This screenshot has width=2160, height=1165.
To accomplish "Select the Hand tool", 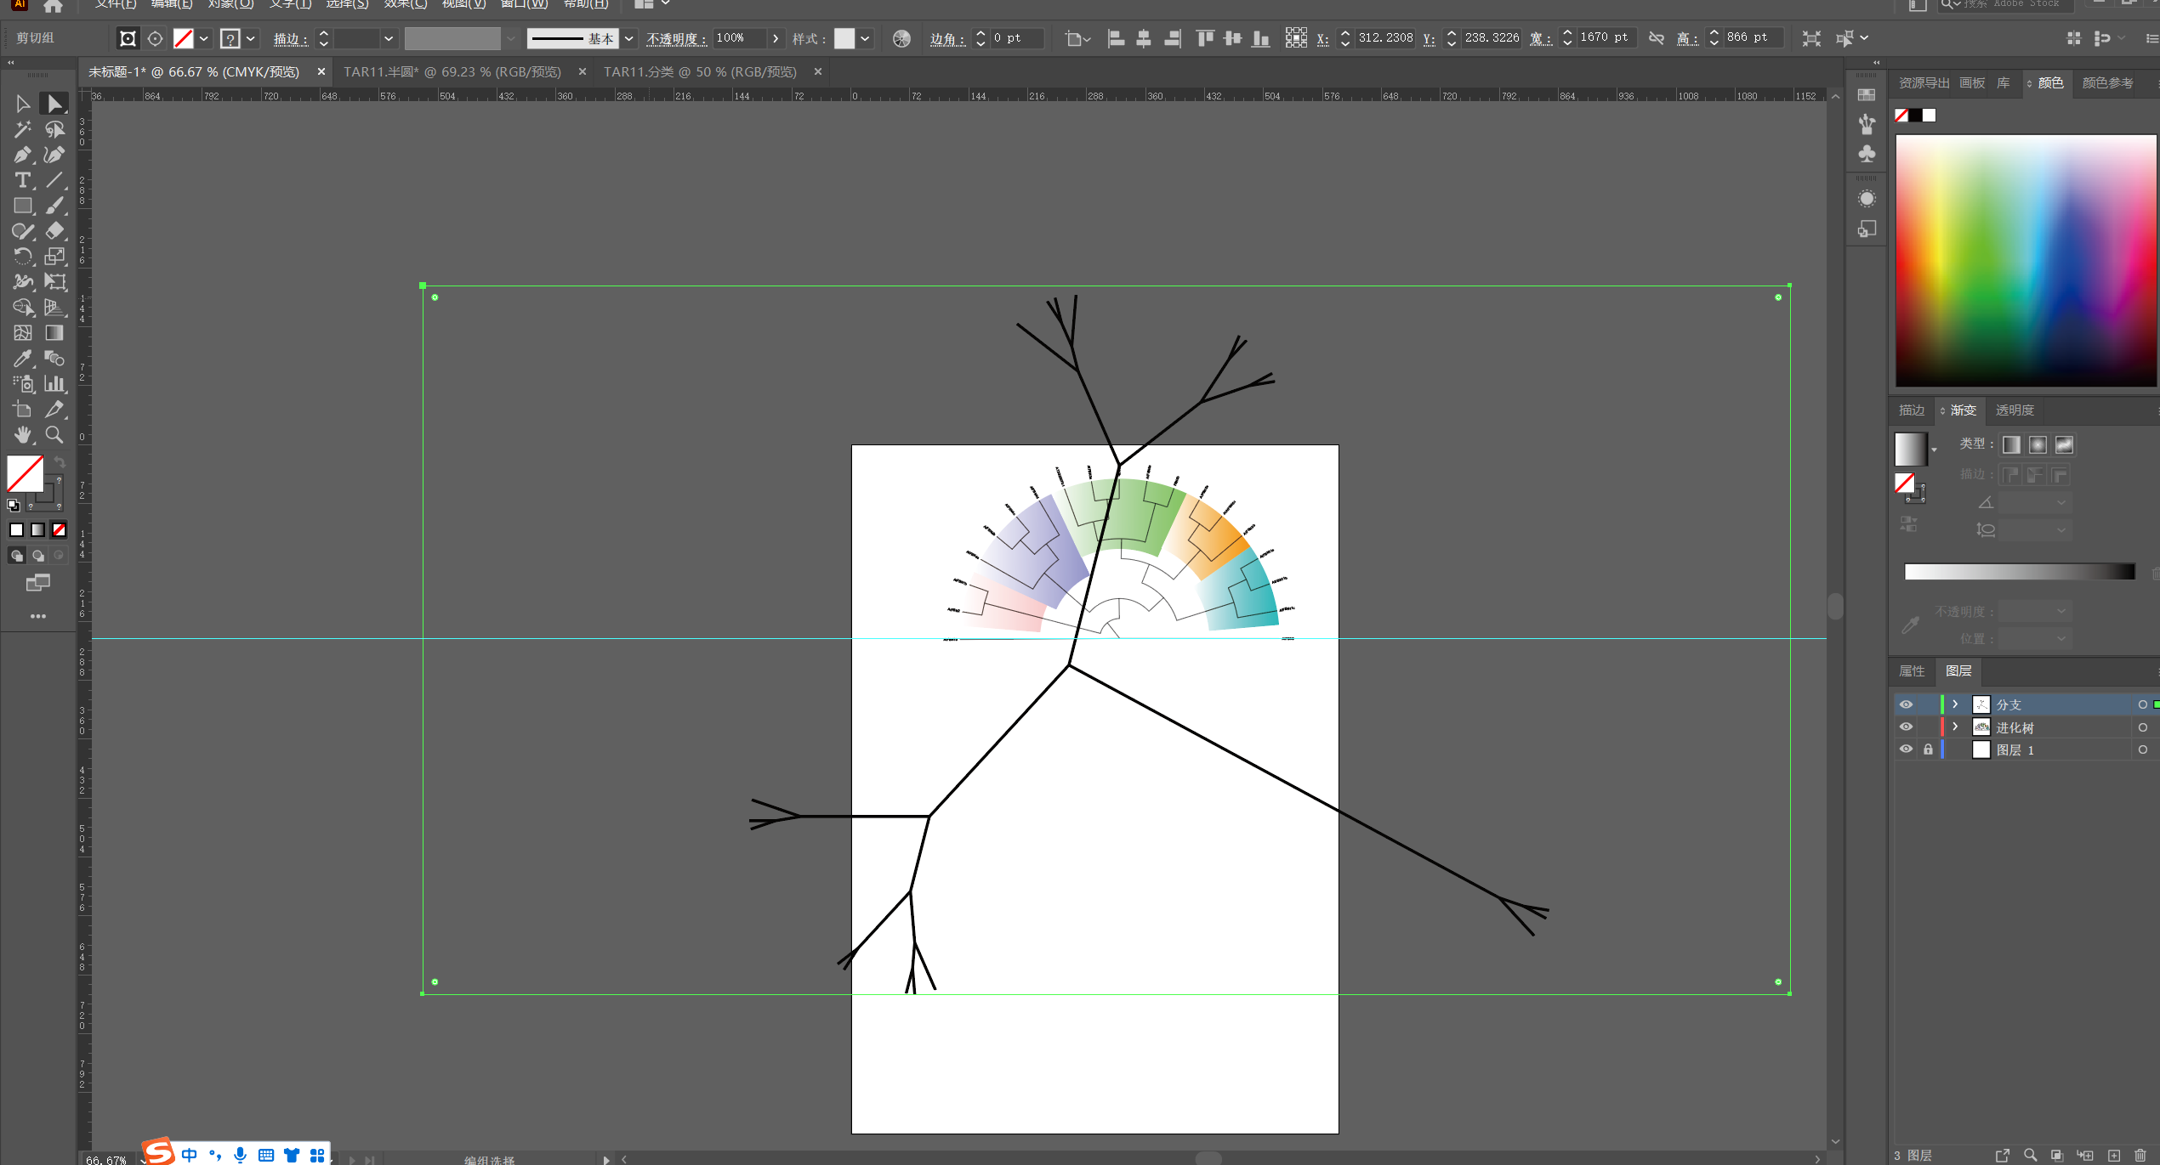I will 22,435.
